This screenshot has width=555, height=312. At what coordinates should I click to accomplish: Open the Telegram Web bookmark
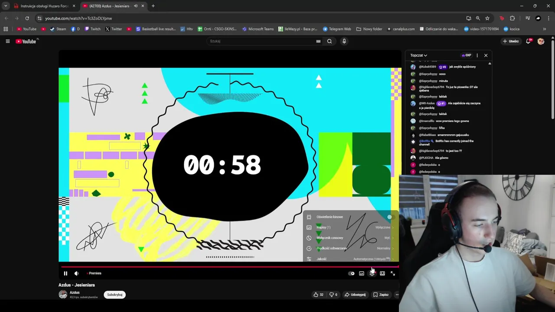click(337, 29)
